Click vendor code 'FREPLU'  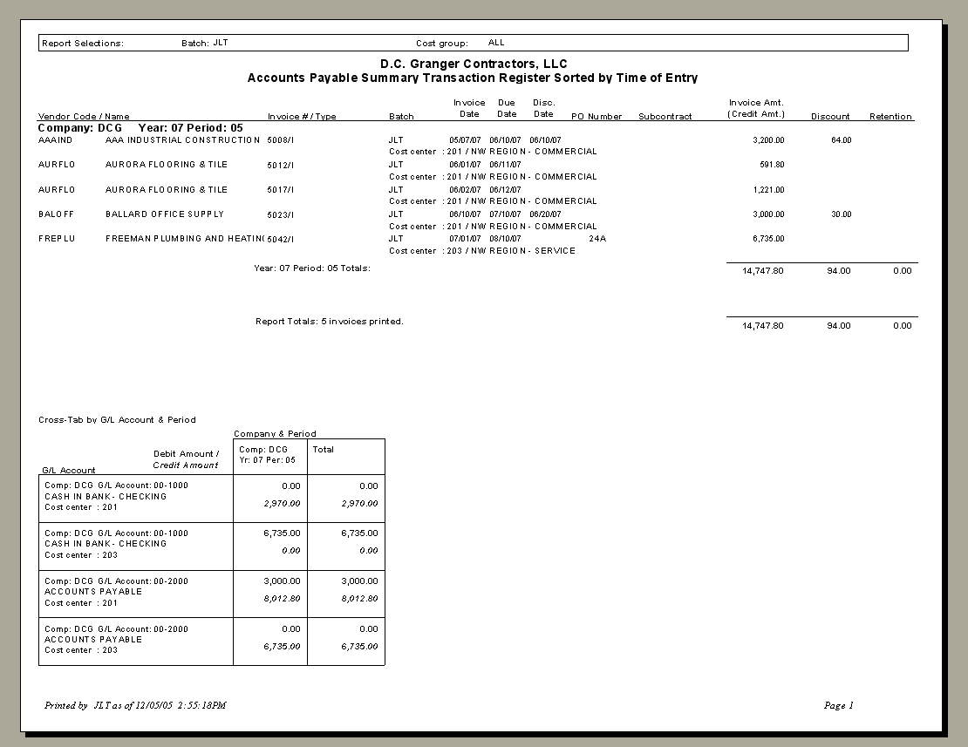pos(57,239)
